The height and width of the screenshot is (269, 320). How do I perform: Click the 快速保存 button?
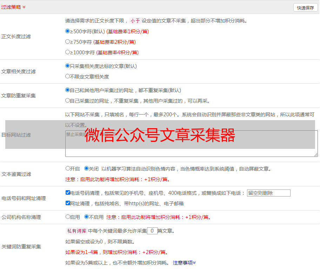click(x=305, y=8)
